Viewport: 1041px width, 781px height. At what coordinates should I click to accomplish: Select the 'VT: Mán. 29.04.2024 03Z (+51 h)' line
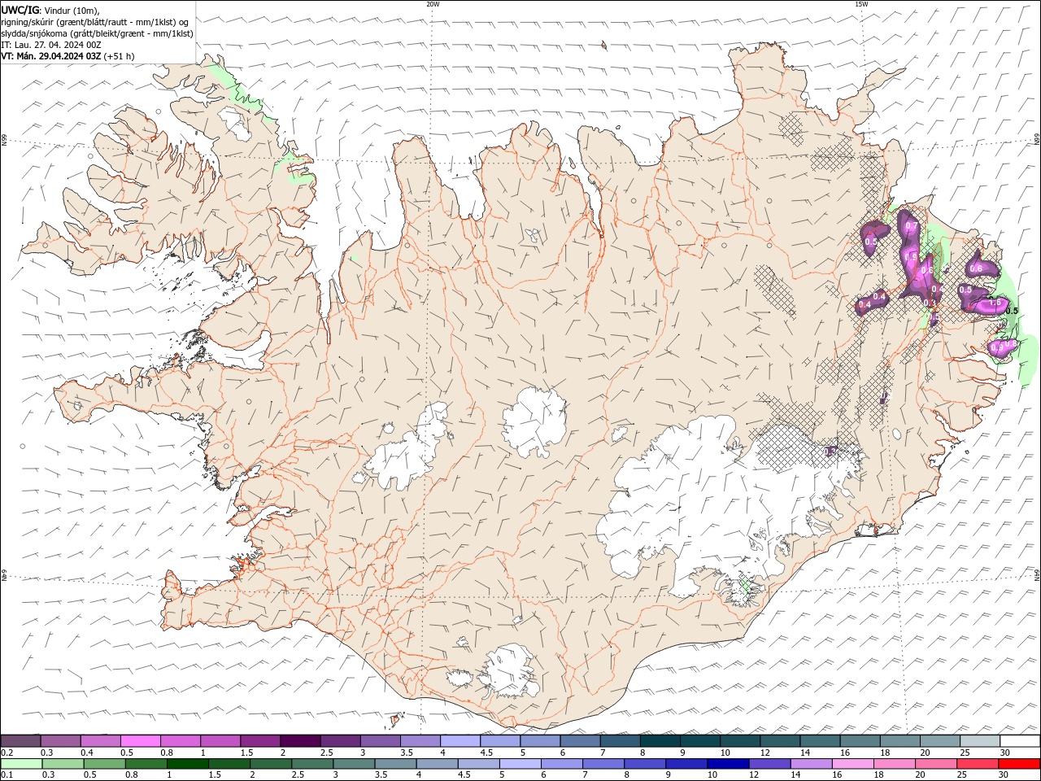coord(68,56)
